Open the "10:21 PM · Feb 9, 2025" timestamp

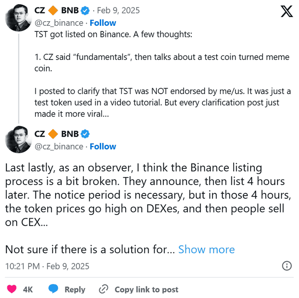(47, 266)
